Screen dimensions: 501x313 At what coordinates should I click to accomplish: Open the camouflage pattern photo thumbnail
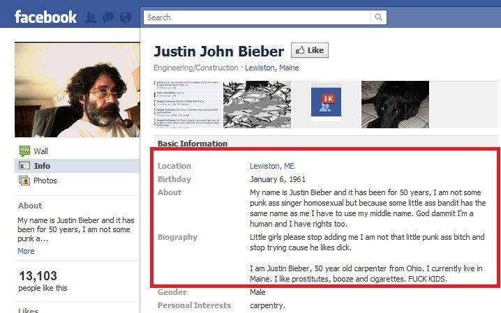click(257, 105)
